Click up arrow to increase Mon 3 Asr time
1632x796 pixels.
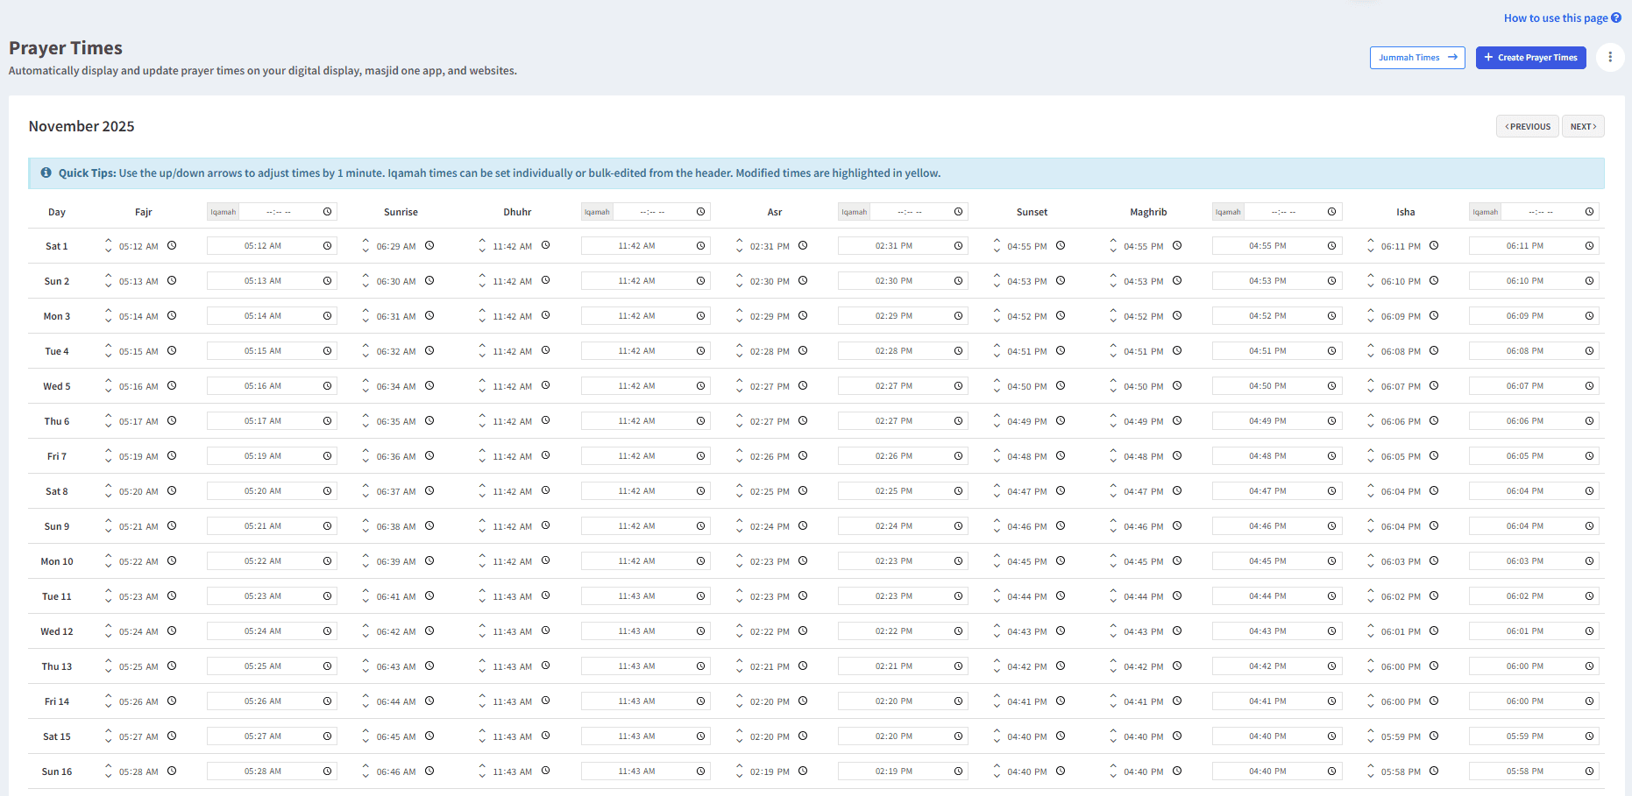(x=739, y=311)
